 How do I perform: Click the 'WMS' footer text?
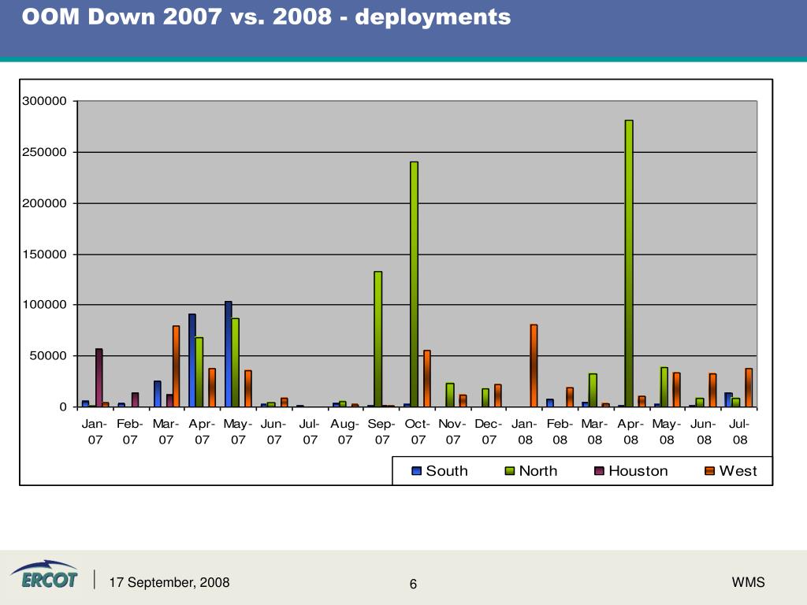[x=749, y=582]
